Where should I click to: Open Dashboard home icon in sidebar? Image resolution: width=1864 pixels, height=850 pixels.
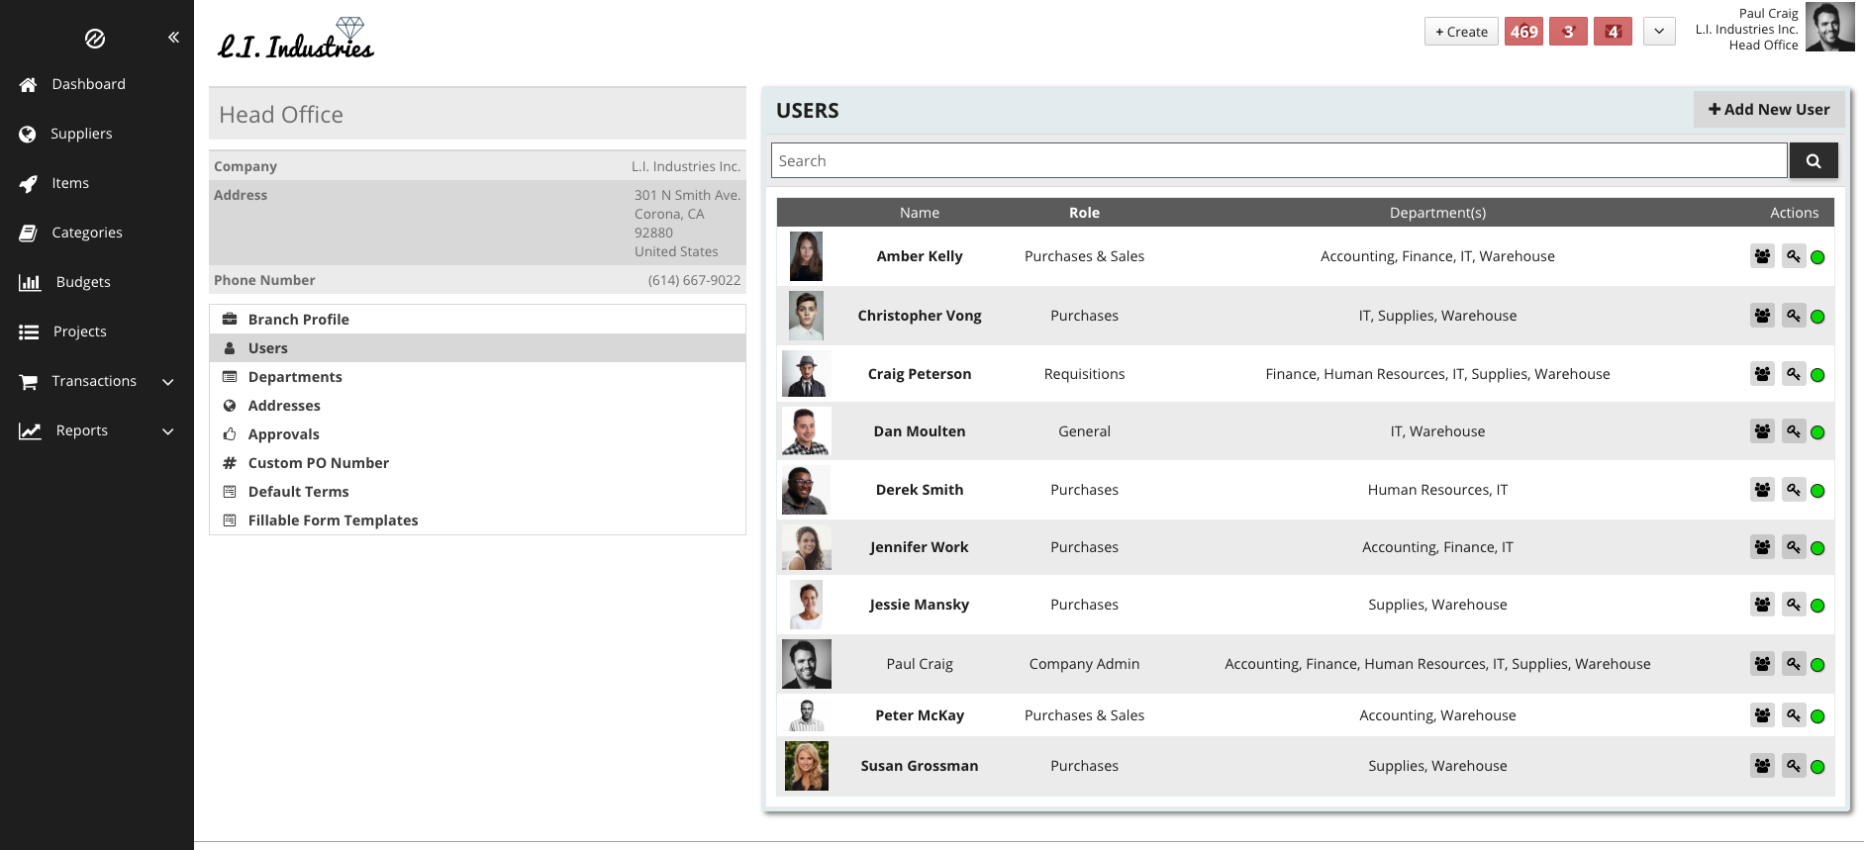coord(28,85)
